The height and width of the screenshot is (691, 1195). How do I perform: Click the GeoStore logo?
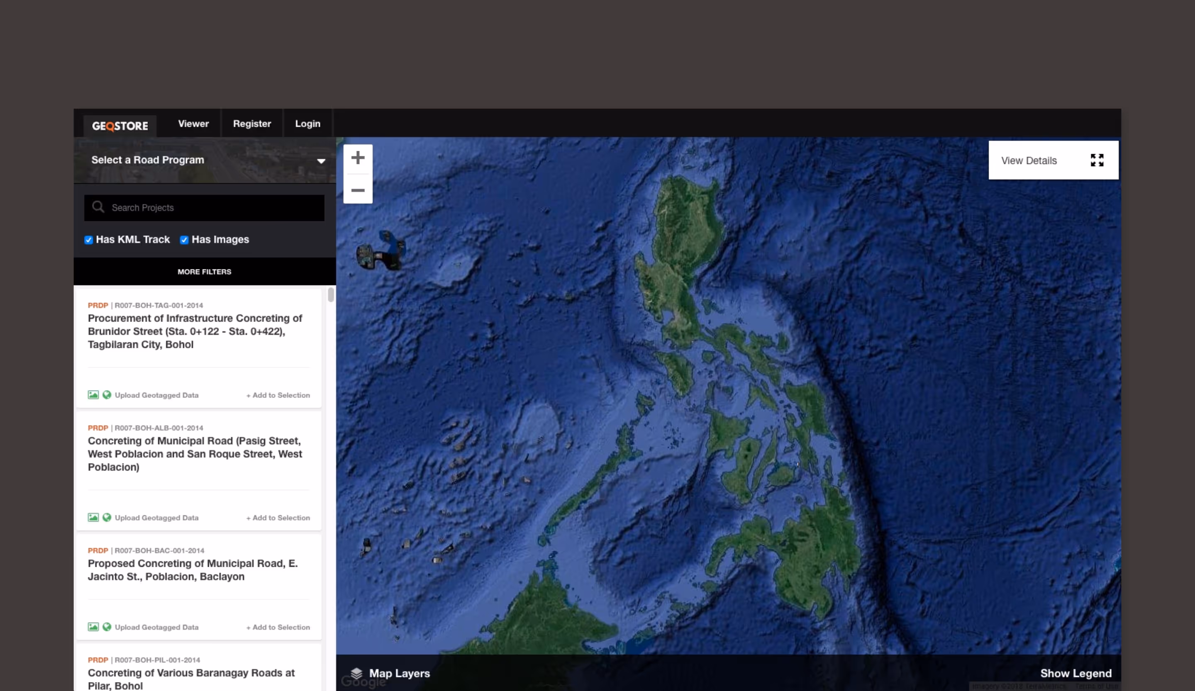119,126
